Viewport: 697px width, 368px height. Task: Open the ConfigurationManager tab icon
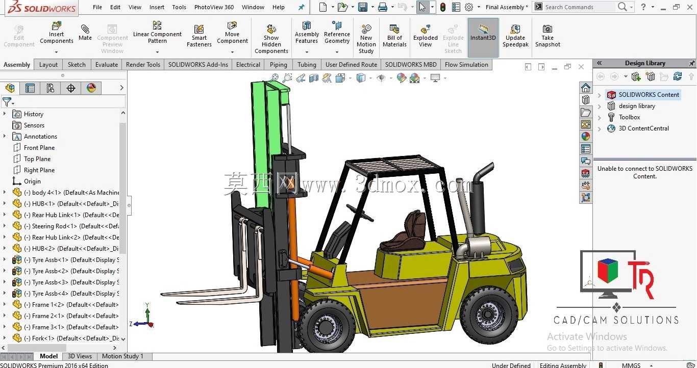[x=50, y=88]
